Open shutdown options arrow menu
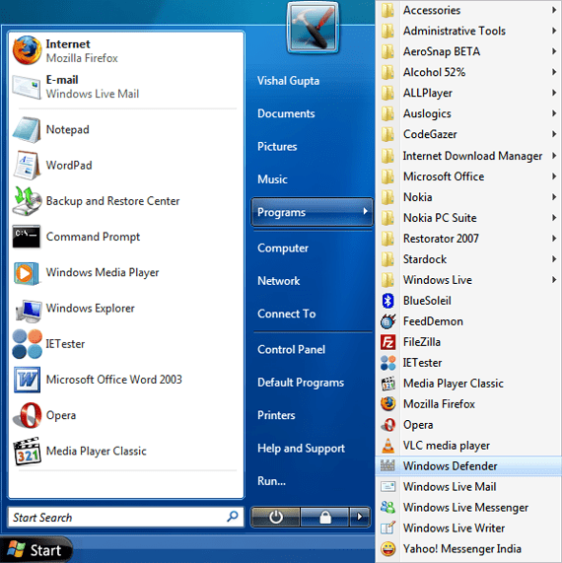562x563 pixels. [x=360, y=517]
